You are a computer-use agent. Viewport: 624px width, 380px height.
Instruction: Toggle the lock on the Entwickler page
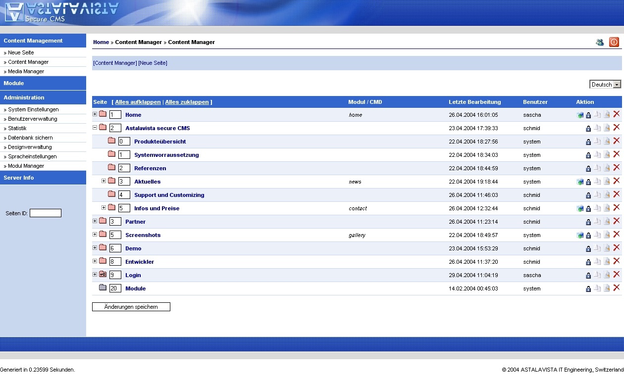pyautogui.click(x=588, y=262)
